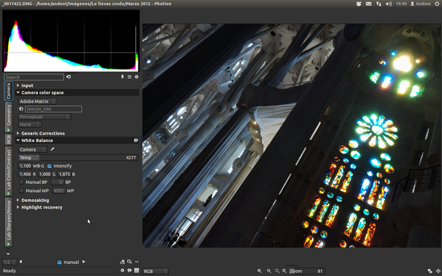The image size is (442, 276).
Task: Switch to the Geometry tab
Action: 8,117
